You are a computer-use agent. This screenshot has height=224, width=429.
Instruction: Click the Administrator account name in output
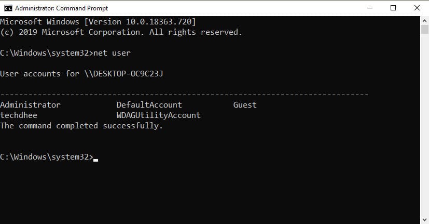click(31, 104)
